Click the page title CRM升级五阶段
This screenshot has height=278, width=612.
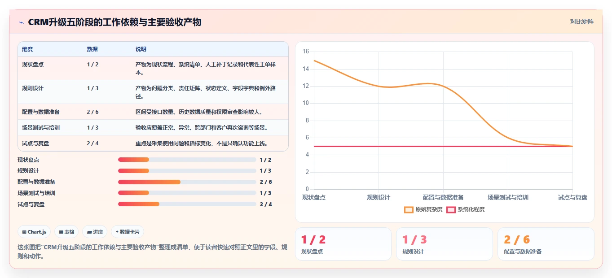[114, 22]
